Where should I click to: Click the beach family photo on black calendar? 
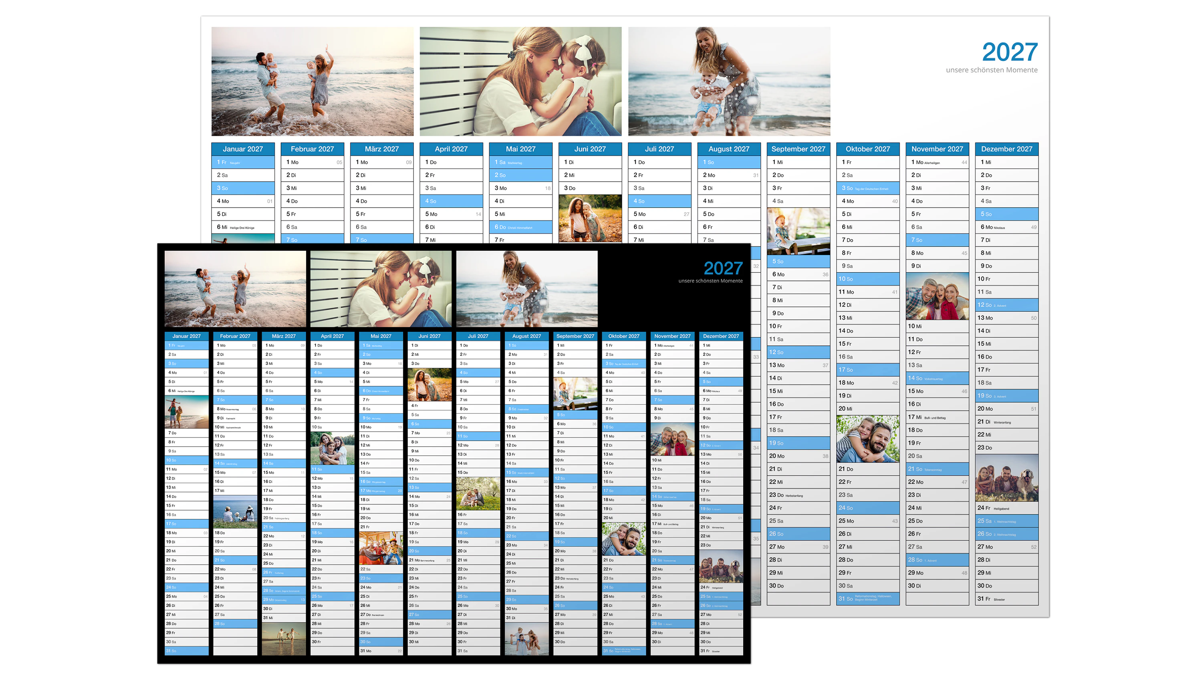click(235, 288)
